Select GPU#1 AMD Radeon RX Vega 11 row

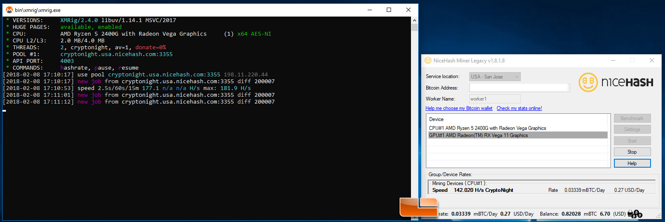click(517, 135)
